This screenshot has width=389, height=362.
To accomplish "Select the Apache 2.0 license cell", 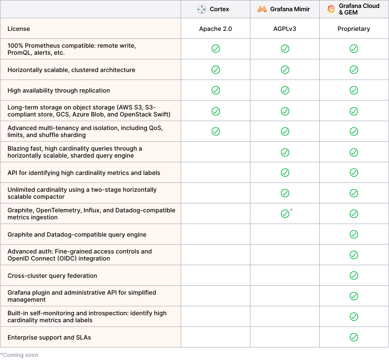I will (215, 29).
